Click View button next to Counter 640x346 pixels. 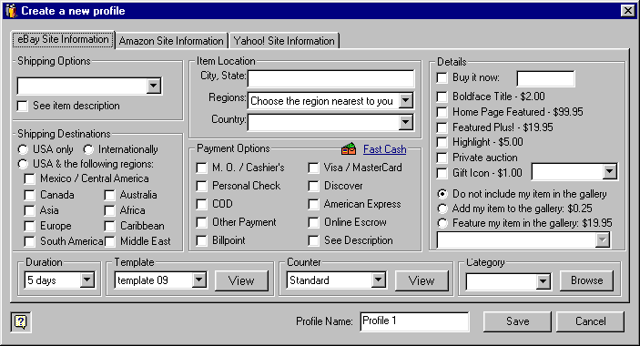pyautogui.click(x=422, y=280)
